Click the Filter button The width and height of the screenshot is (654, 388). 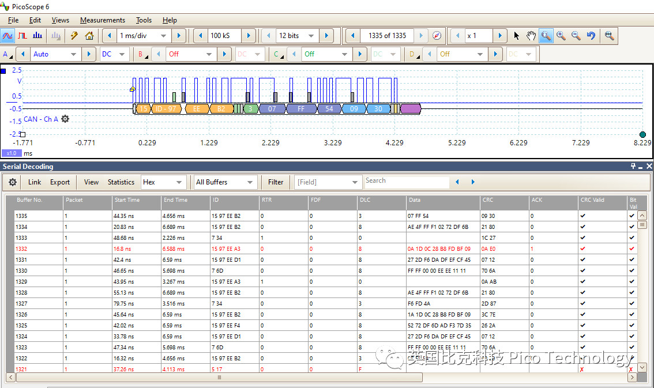pos(276,182)
